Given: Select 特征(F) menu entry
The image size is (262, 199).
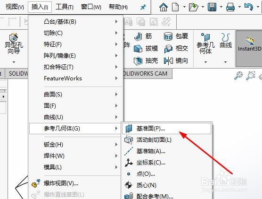Looking at the screenshot, I should (x=76, y=44).
